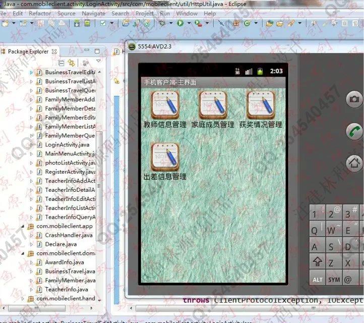The width and height of the screenshot is (364, 323).
Task: Collapse the com.mobileclient.dom package
Action: (x=23, y=253)
